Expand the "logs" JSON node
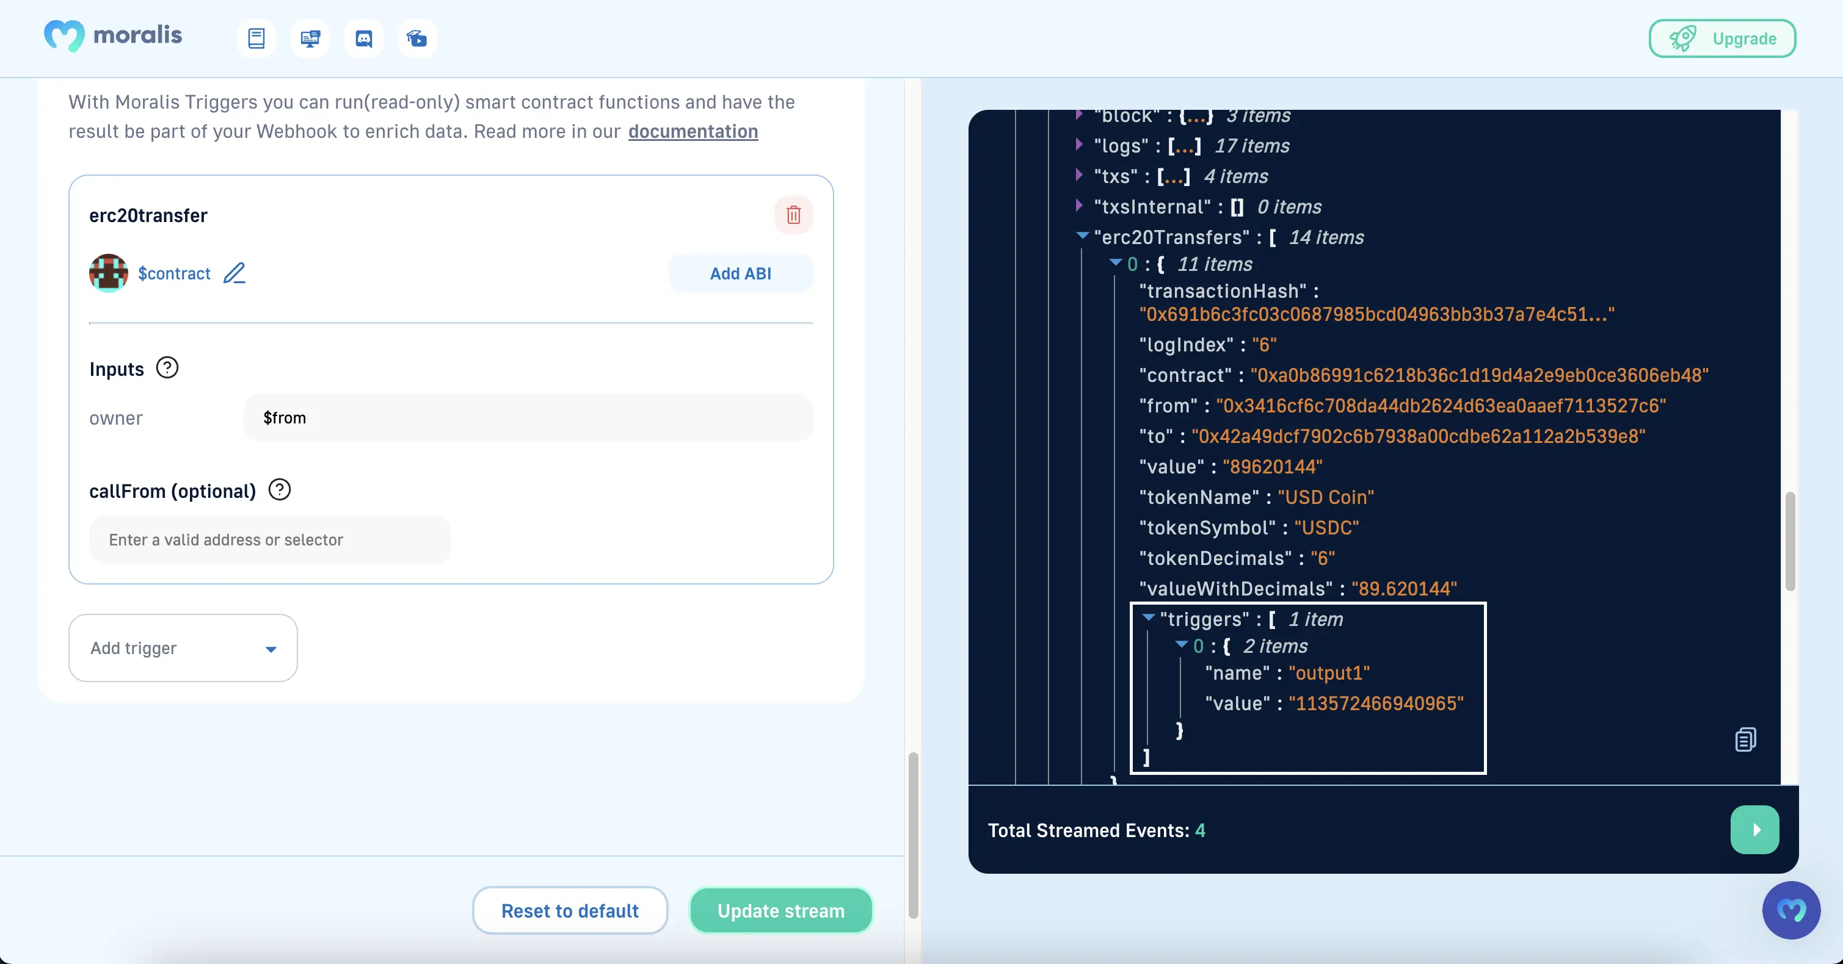This screenshot has width=1843, height=964. click(x=1079, y=145)
